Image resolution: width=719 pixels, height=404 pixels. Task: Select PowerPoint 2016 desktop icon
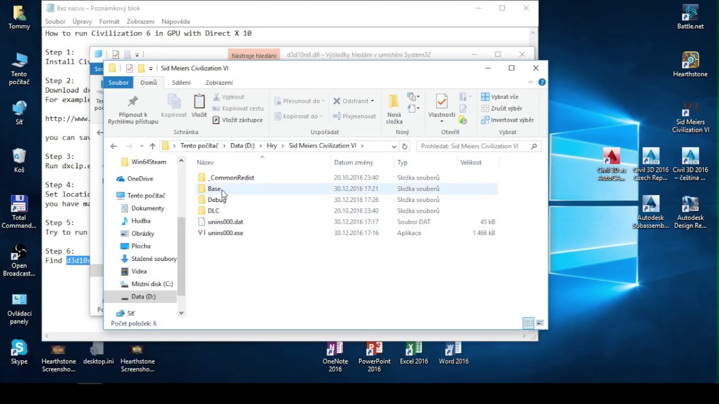click(x=374, y=357)
